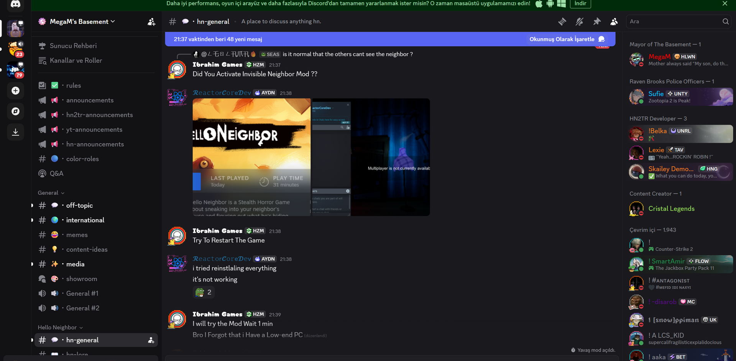Click the İndir download button
The height and width of the screenshot is (361, 736).
[x=580, y=3]
